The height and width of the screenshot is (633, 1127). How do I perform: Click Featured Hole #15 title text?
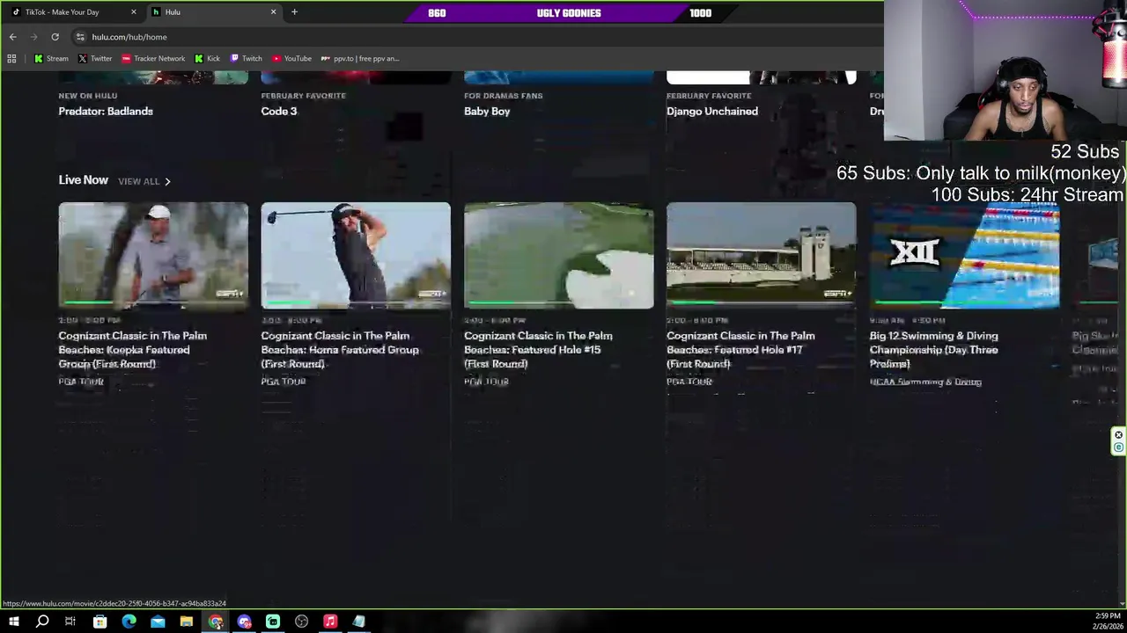[538, 350]
